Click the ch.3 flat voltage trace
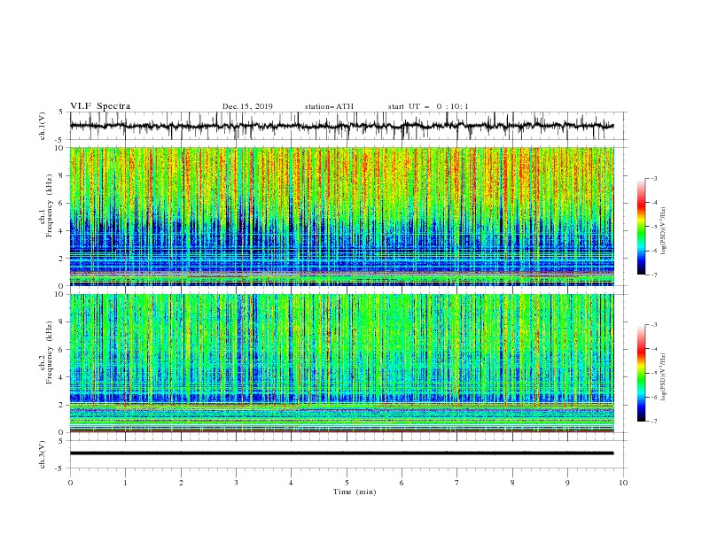Image resolution: width=702 pixels, height=542 pixels. (342, 453)
